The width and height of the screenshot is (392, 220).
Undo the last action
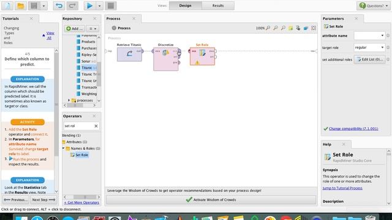[x=59, y=5]
